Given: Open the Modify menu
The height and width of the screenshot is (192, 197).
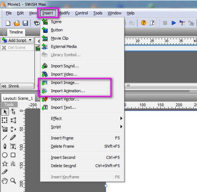Looking at the screenshot, I should (x=64, y=13).
